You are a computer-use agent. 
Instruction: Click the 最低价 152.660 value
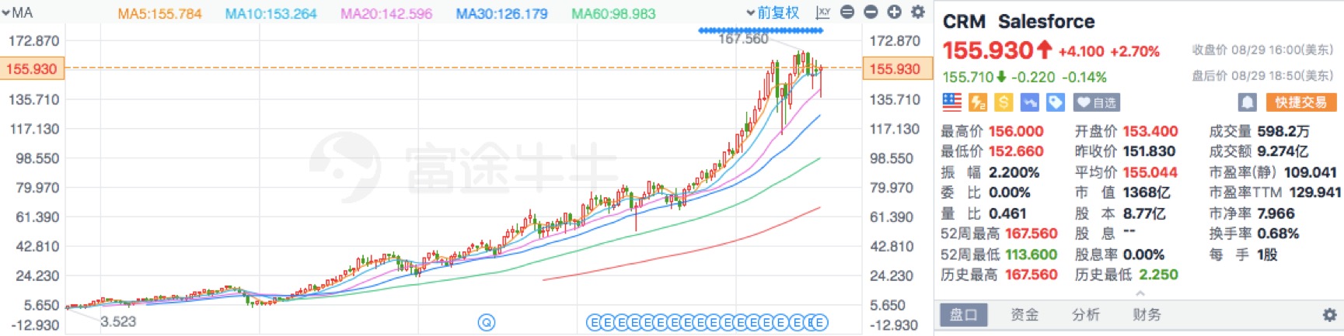coord(1016,151)
